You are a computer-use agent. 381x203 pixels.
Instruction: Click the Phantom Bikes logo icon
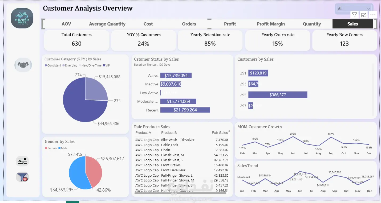coord(22,18)
